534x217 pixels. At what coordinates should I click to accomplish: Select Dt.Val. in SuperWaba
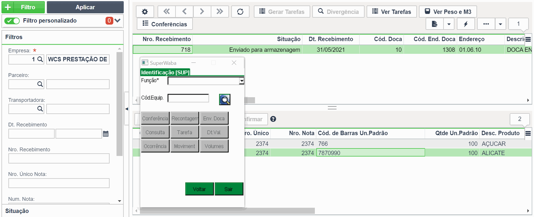pos(214,132)
